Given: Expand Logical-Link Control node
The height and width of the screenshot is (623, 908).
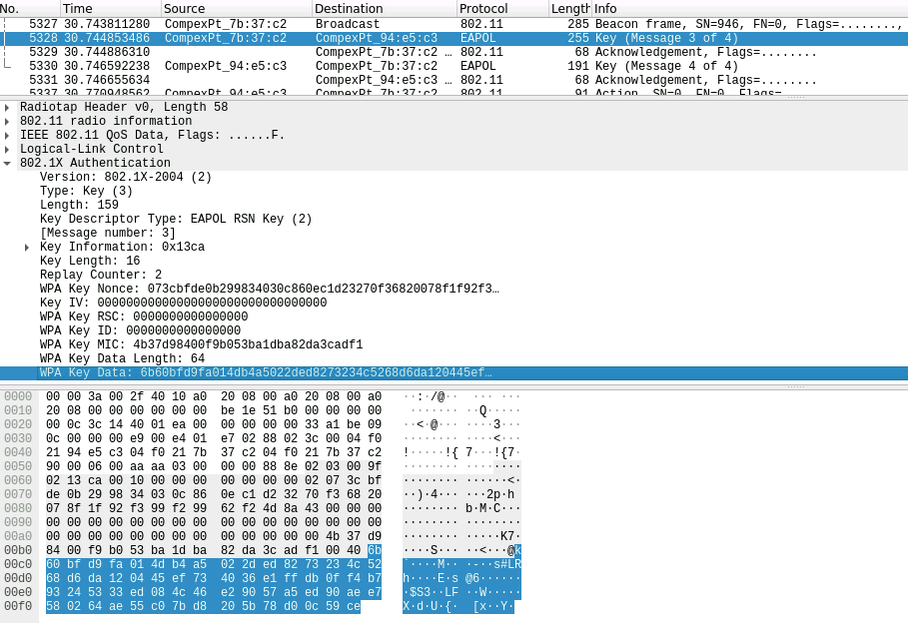Looking at the screenshot, I should [x=7, y=149].
